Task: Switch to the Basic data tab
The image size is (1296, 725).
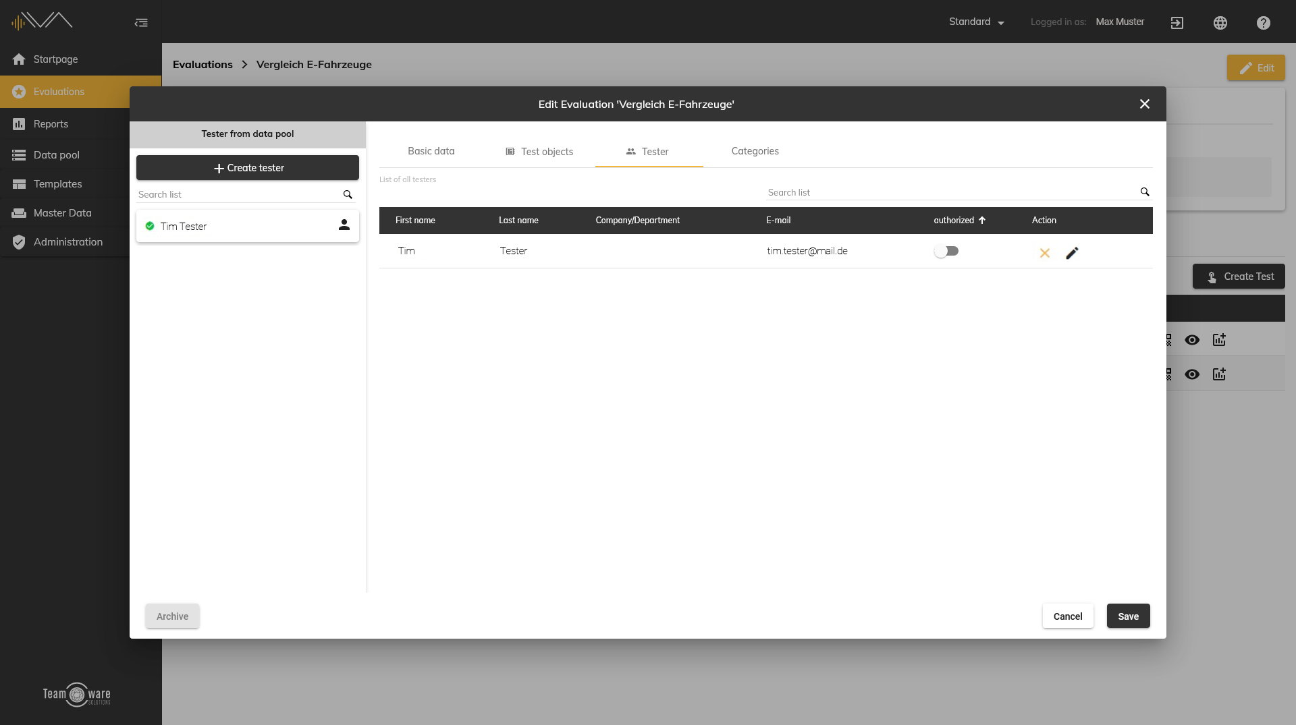Action: click(x=431, y=151)
